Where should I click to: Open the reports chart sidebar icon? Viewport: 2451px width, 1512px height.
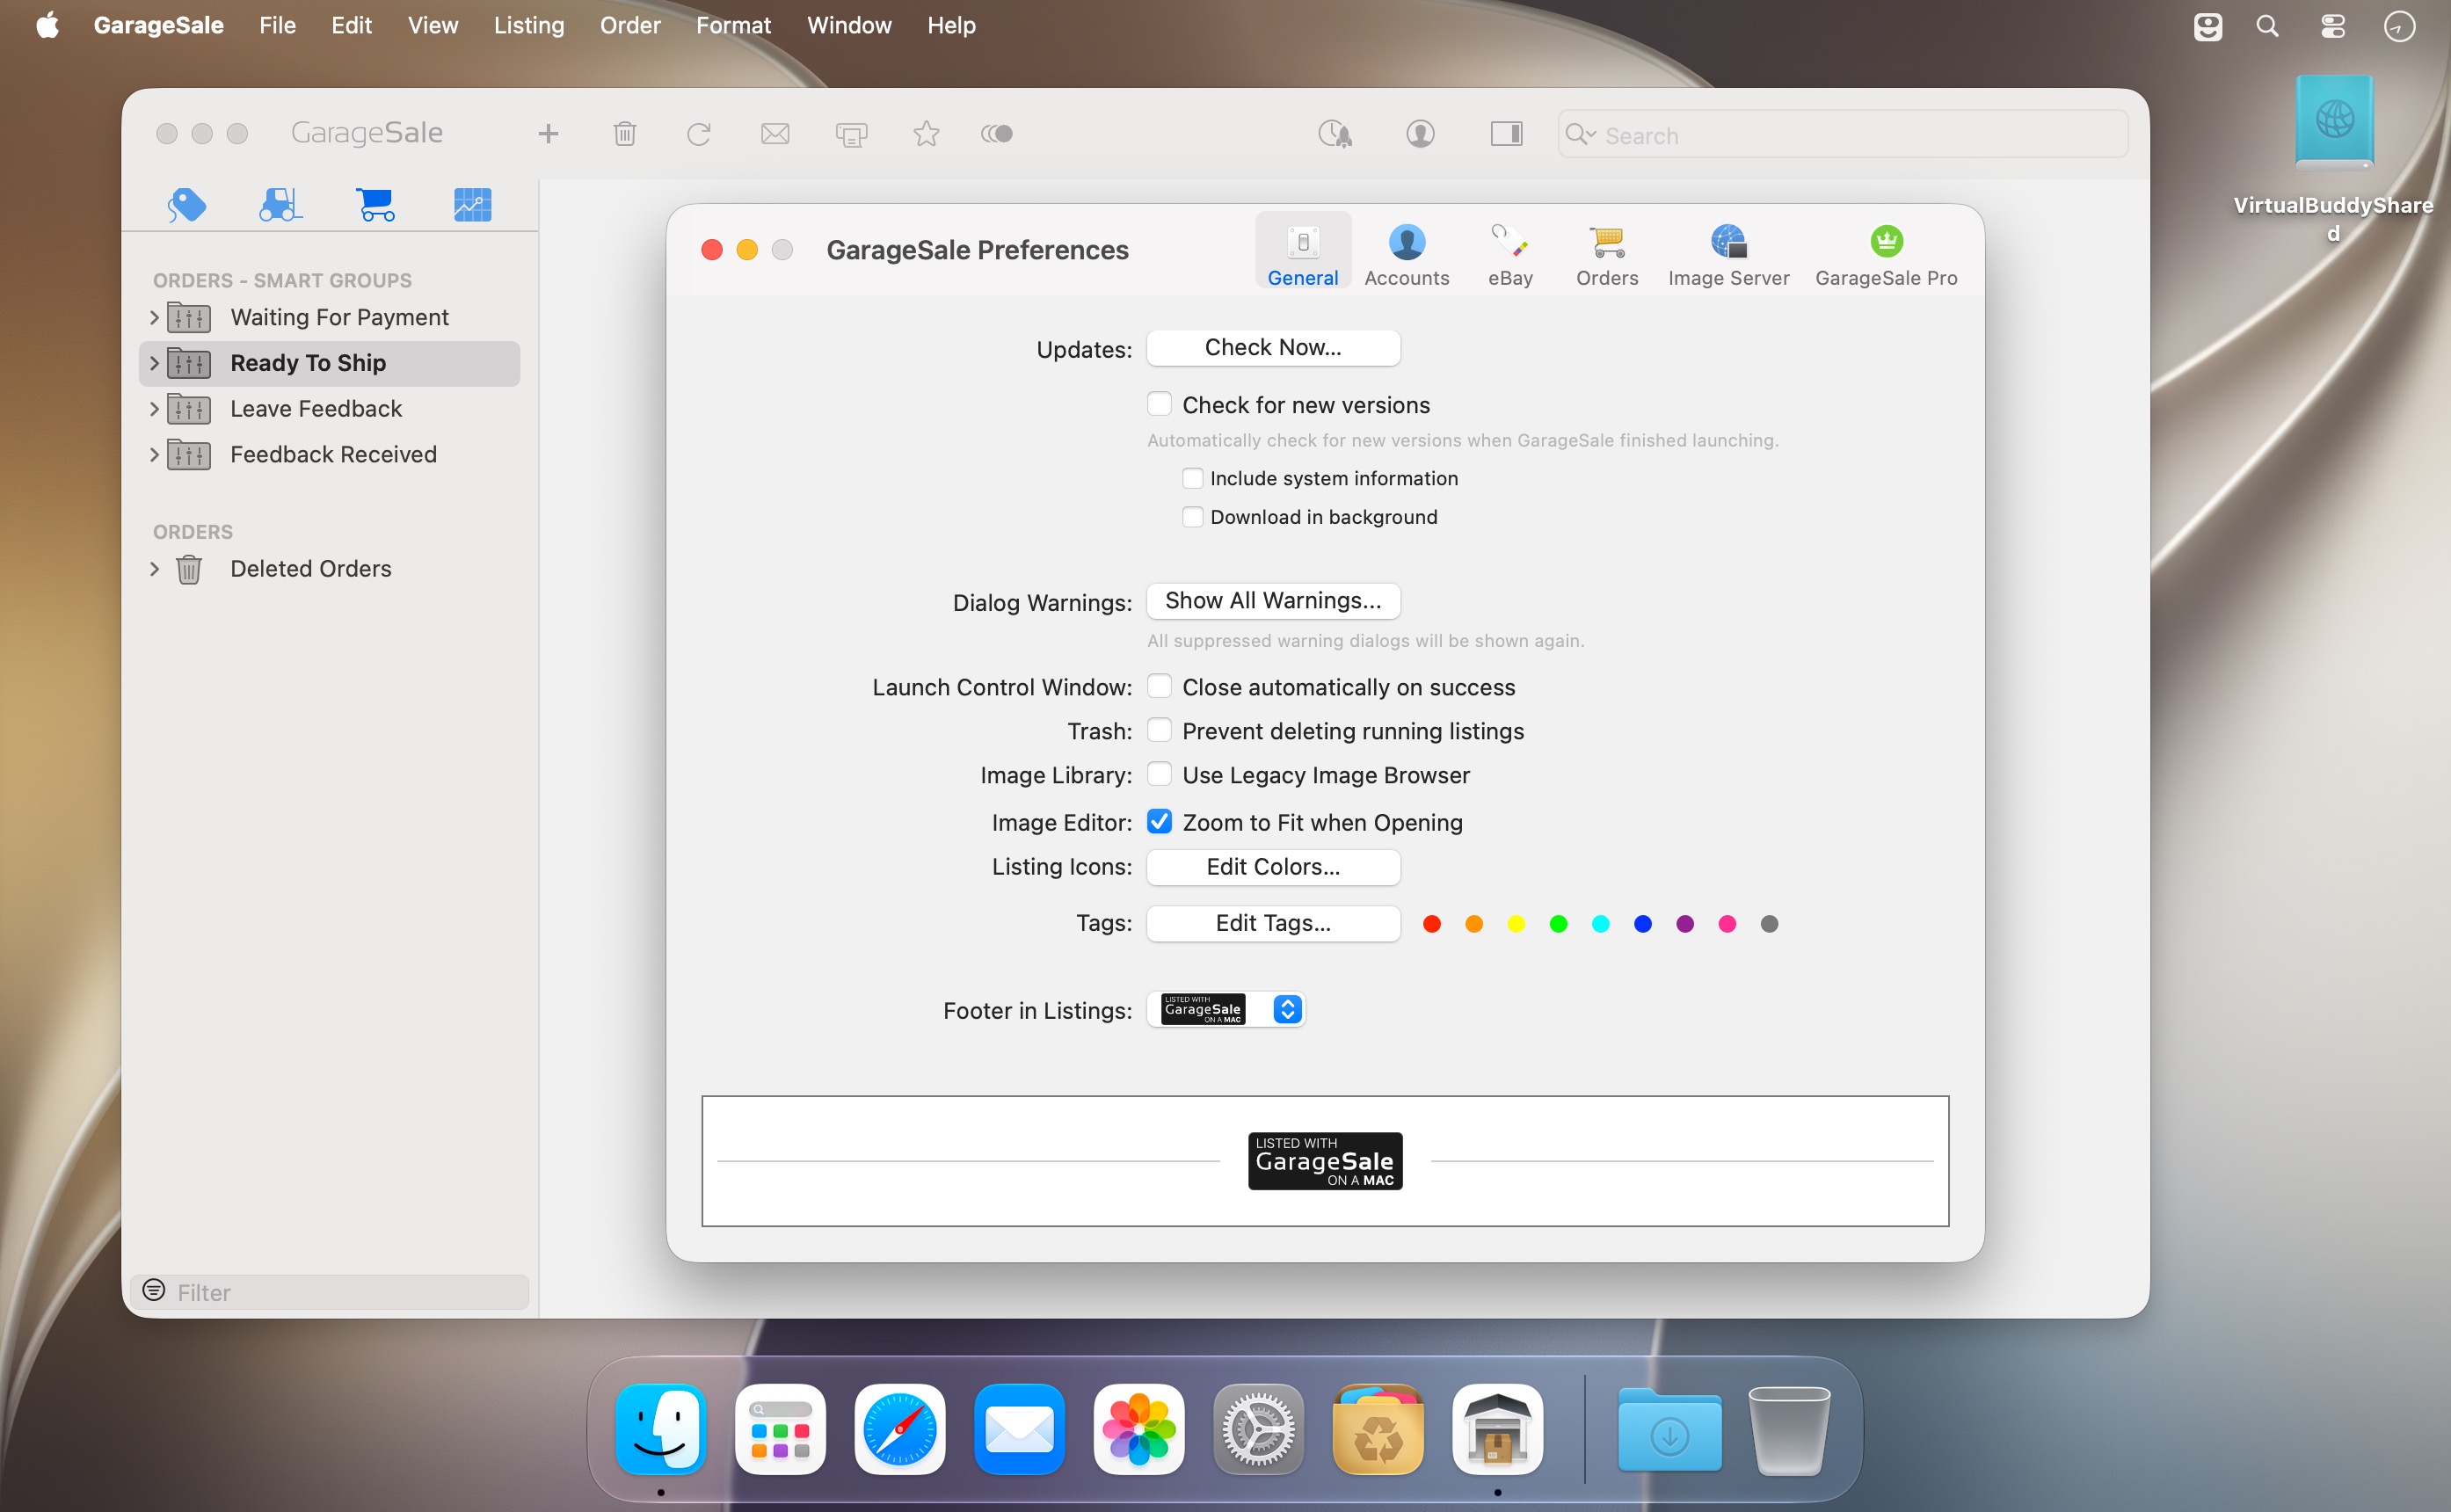(x=472, y=205)
